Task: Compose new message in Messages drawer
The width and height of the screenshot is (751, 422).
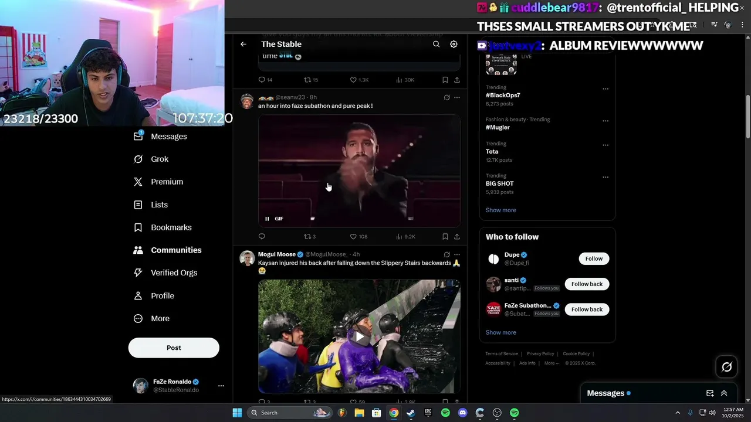Action: (x=710, y=393)
